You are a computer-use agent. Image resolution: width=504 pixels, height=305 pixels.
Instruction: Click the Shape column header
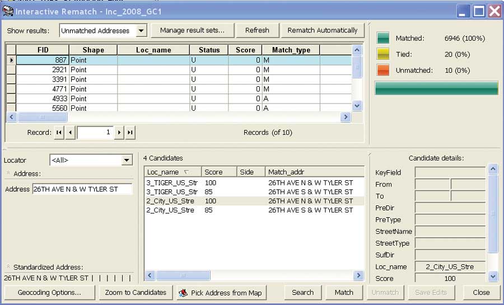[x=93, y=50]
